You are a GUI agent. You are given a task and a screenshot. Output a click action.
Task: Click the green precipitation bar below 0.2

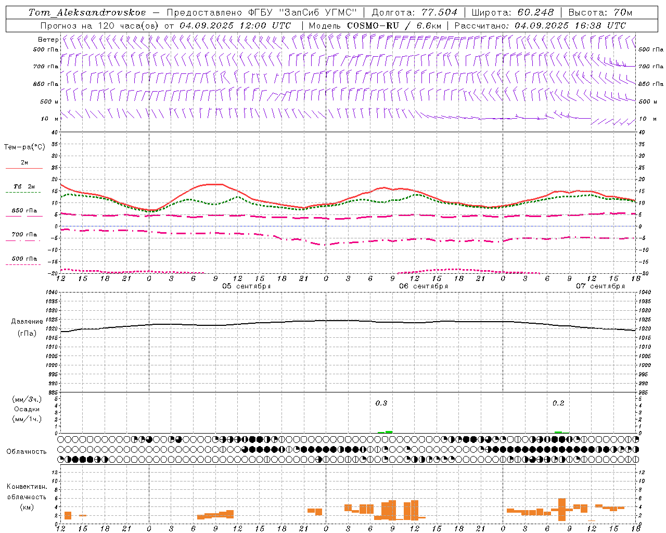point(558,432)
